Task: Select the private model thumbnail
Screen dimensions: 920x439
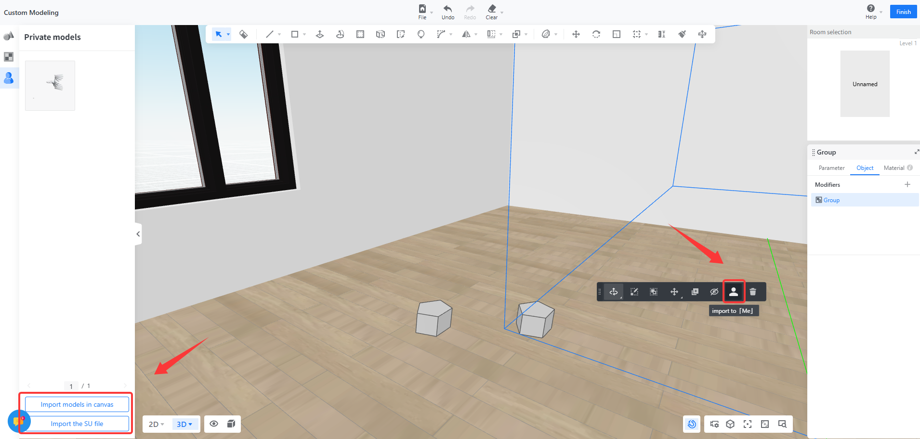Action: click(x=50, y=86)
